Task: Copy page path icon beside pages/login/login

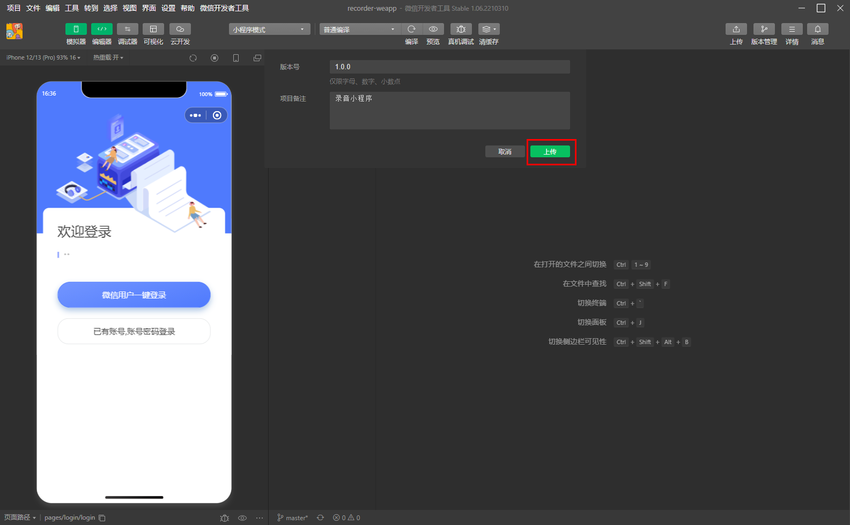Action: click(102, 518)
